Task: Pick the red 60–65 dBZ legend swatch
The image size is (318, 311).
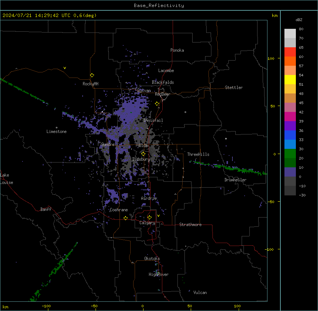Action: pos(290,52)
